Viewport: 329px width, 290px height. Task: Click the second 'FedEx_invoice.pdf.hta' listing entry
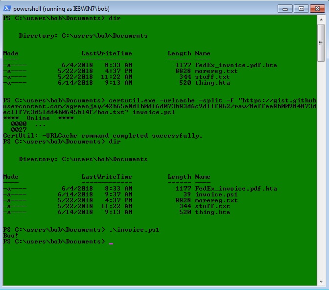coord(236,189)
